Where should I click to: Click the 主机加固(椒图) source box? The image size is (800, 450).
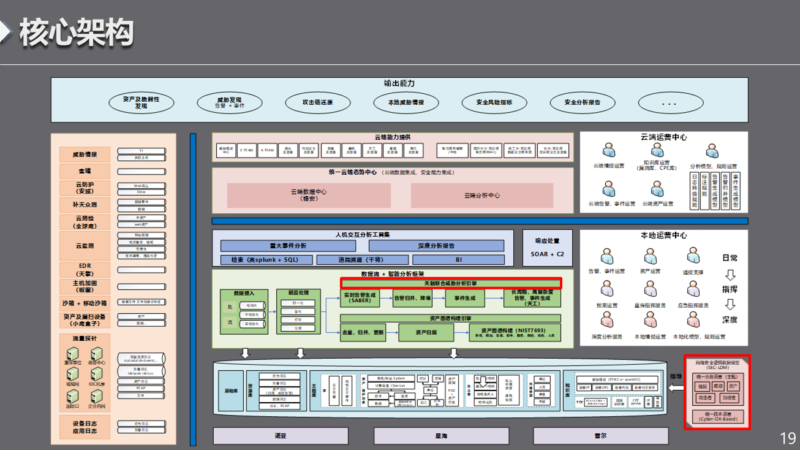[85, 287]
